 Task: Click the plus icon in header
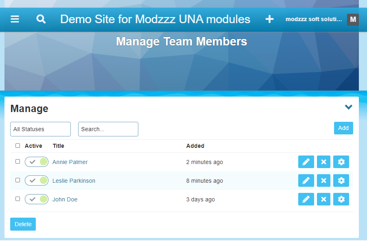coord(269,19)
